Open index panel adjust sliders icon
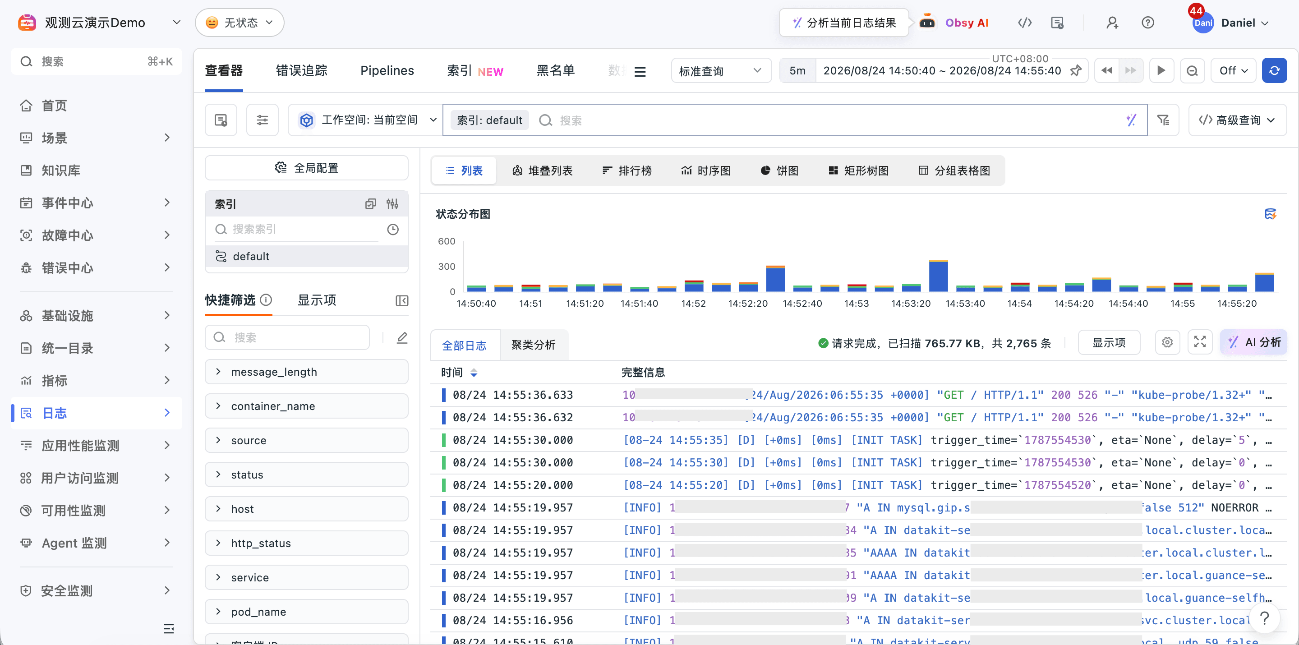This screenshot has width=1299, height=645. [x=392, y=204]
